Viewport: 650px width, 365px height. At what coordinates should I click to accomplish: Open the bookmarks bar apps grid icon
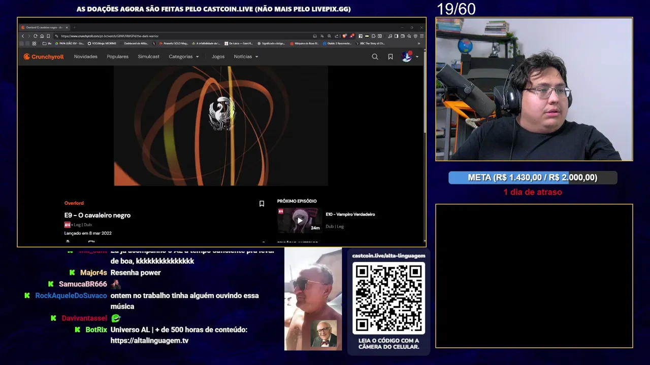coord(34,44)
